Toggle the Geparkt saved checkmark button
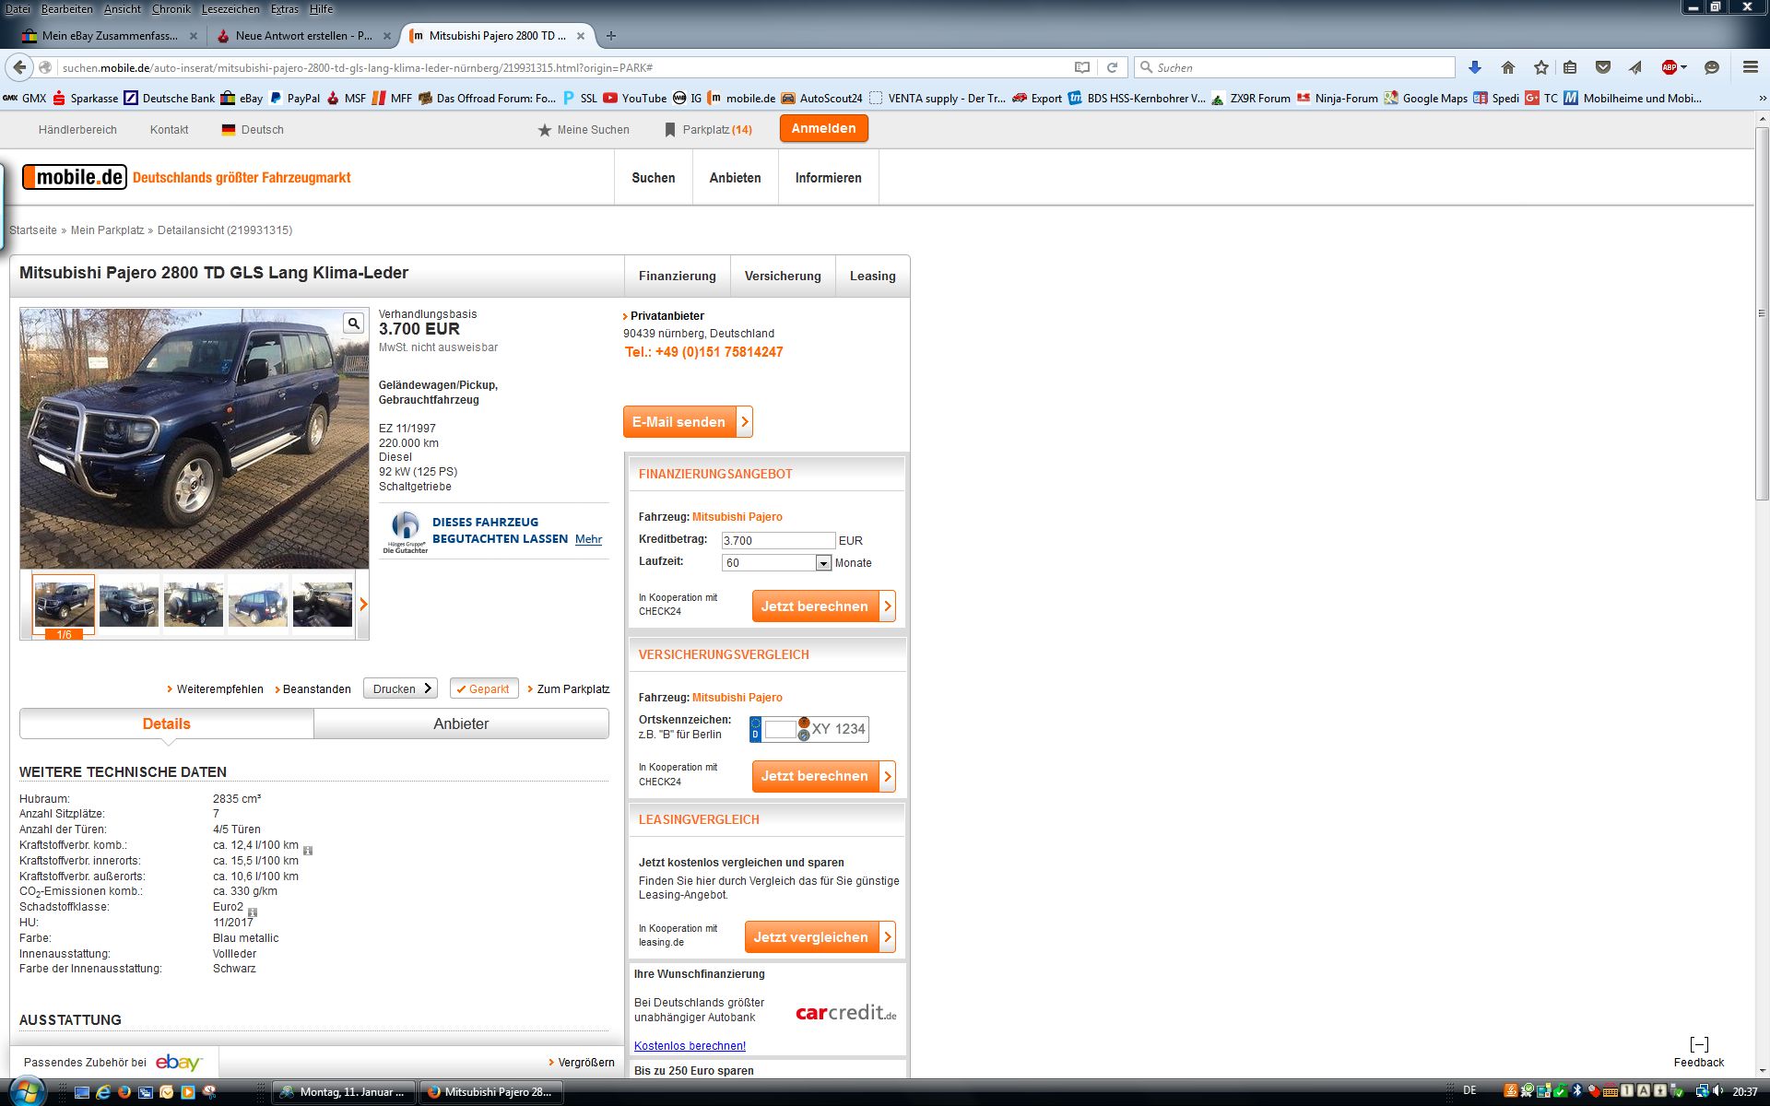Screen dimensions: 1770x1106 pyautogui.click(x=484, y=688)
